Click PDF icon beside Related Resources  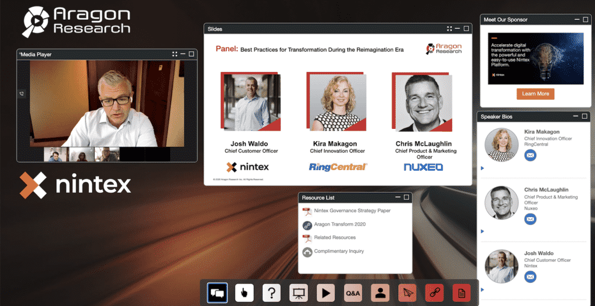[307, 238]
